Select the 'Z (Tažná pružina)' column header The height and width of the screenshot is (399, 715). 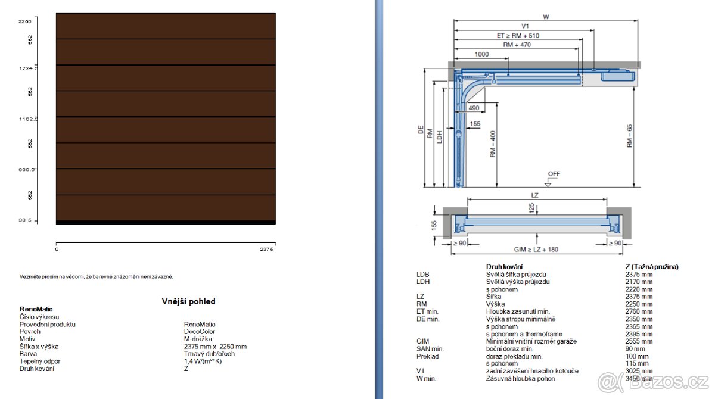tap(652, 267)
